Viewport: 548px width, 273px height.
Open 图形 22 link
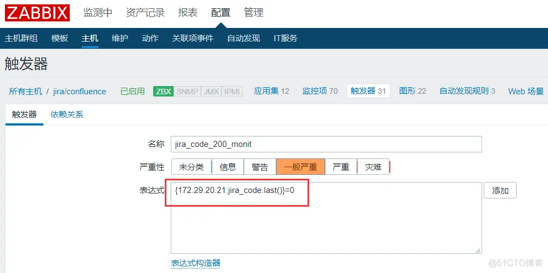click(x=413, y=92)
